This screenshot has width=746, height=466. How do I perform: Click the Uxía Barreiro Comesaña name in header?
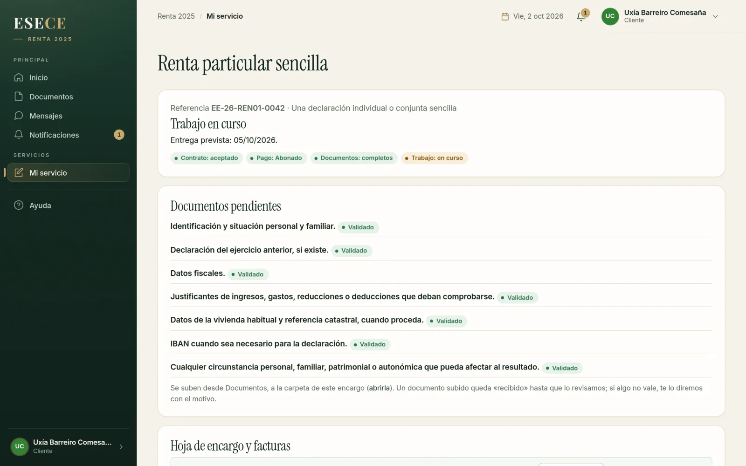(665, 13)
